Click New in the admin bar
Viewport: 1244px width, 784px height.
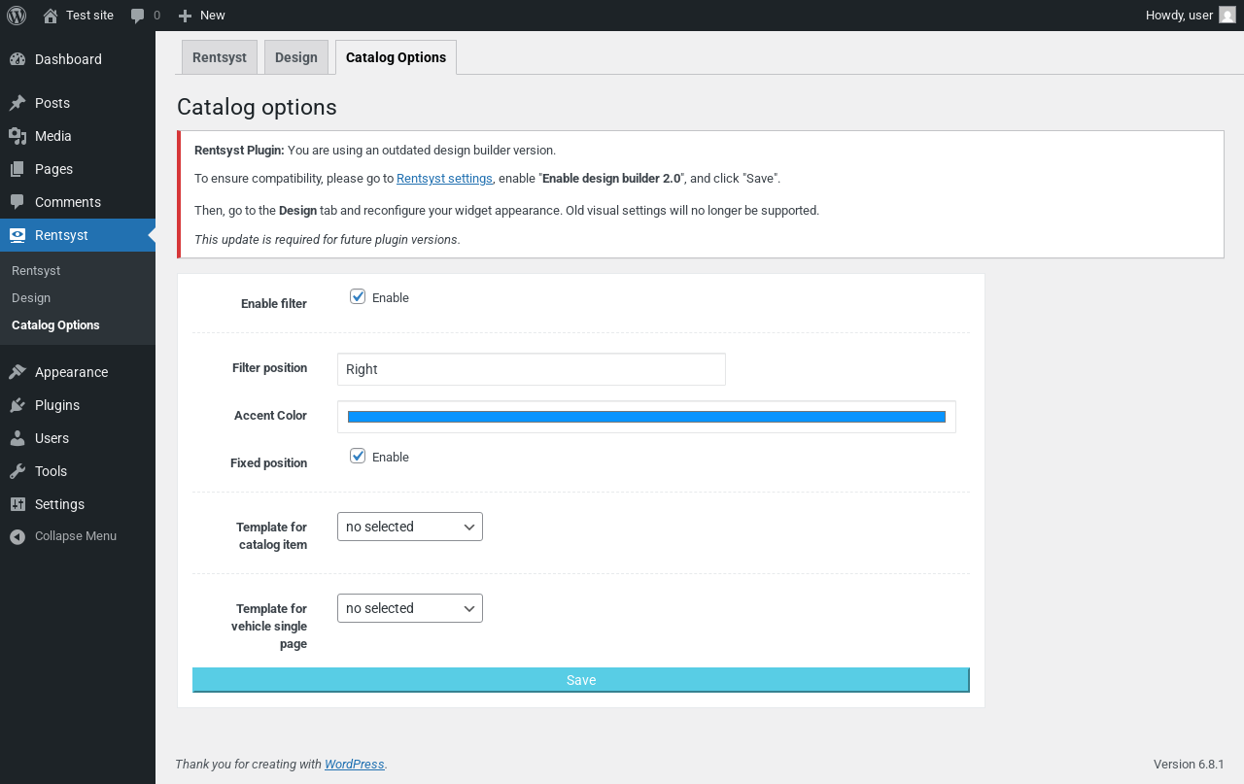coord(212,16)
